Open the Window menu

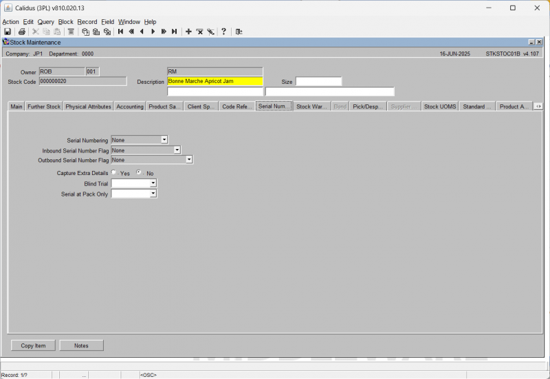click(x=129, y=22)
